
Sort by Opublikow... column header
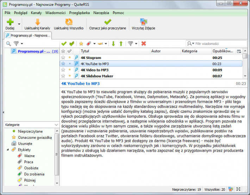(x=223, y=51)
